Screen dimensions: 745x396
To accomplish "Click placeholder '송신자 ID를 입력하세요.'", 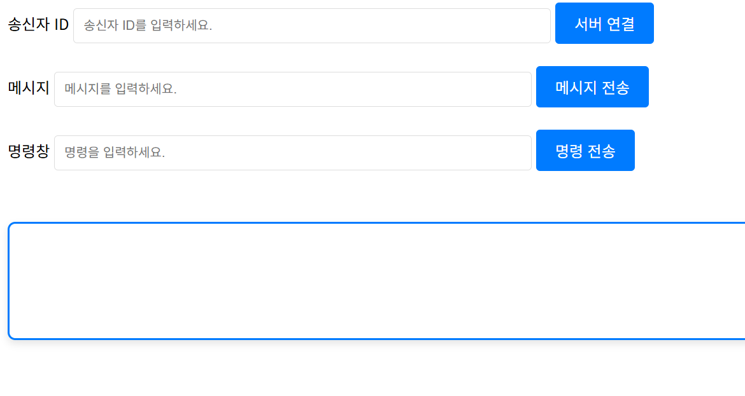I will pos(148,26).
